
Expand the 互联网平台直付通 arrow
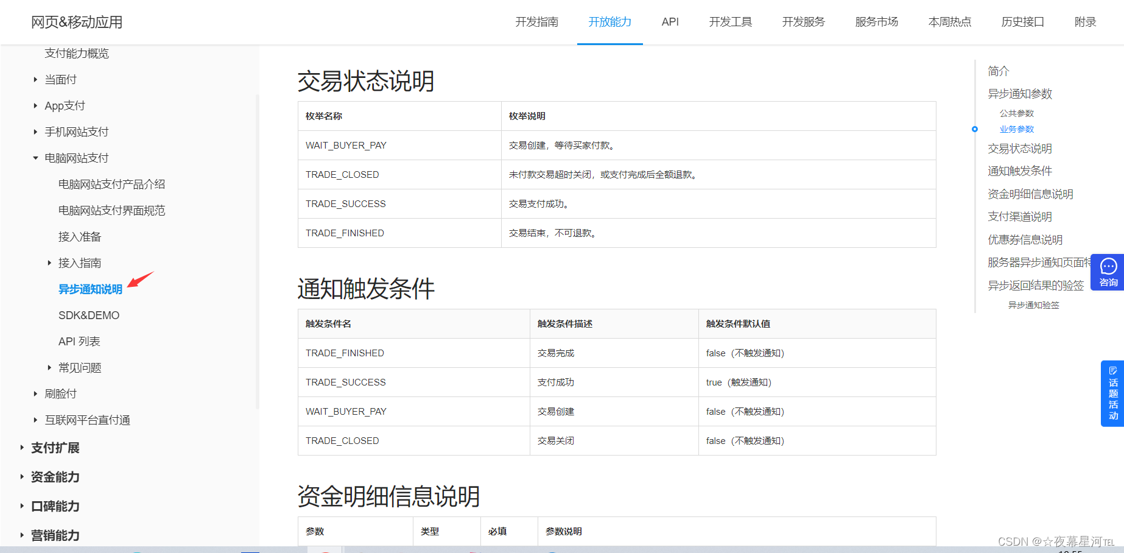click(35, 420)
